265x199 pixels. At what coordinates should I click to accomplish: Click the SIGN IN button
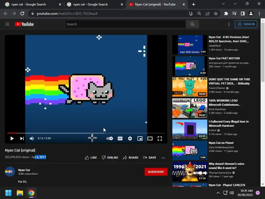(246, 24)
